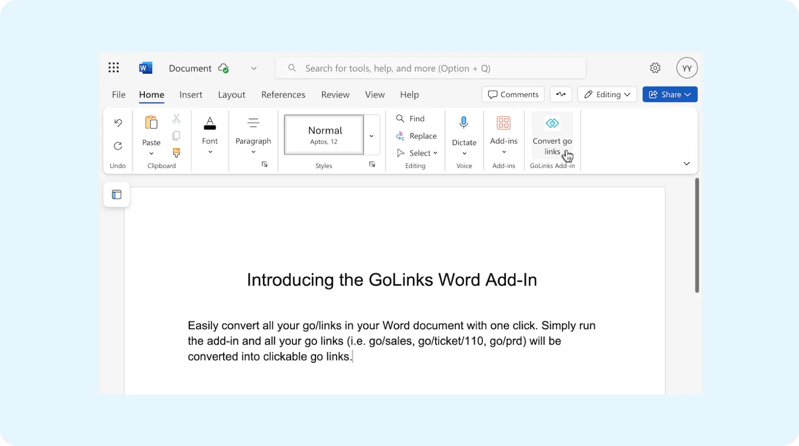Open Find with the magnifier icon
The image size is (799, 446).
click(400, 118)
